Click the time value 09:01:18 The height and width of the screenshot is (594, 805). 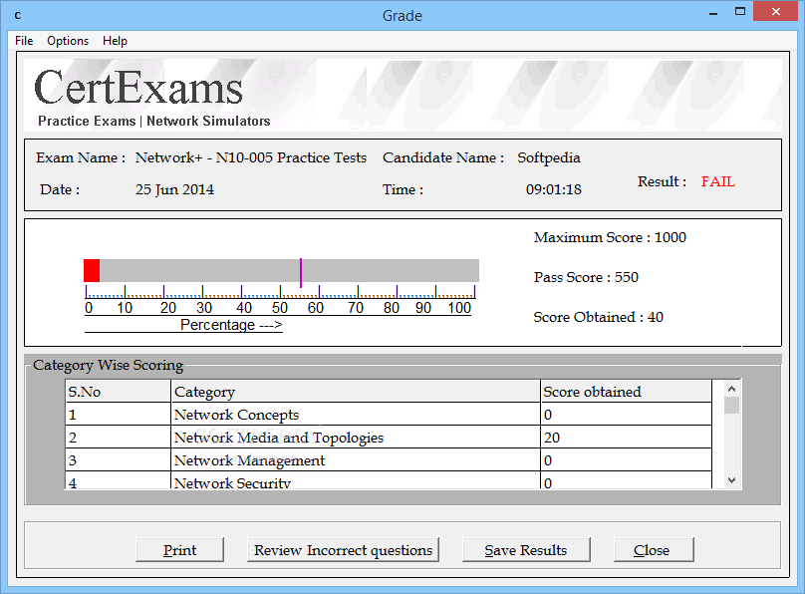(554, 189)
